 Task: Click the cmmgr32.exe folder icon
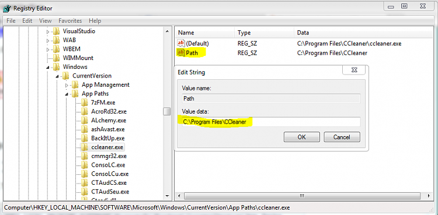click(85, 156)
